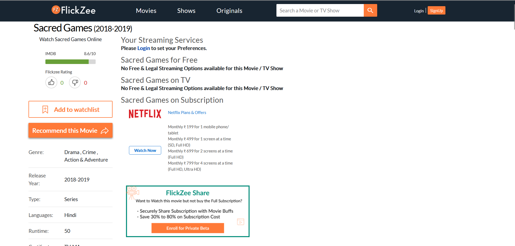Click 'Sacred Games on Subscription' heading
The image size is (515, 246).
[x=172, y=100]
